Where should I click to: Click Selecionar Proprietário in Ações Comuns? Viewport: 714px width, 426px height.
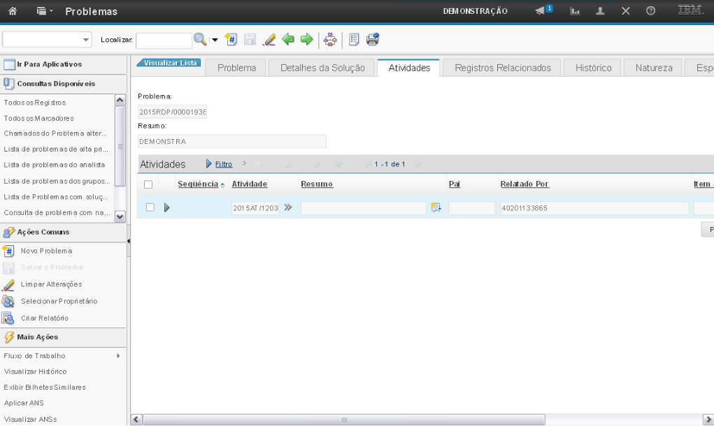click(59, 301)
